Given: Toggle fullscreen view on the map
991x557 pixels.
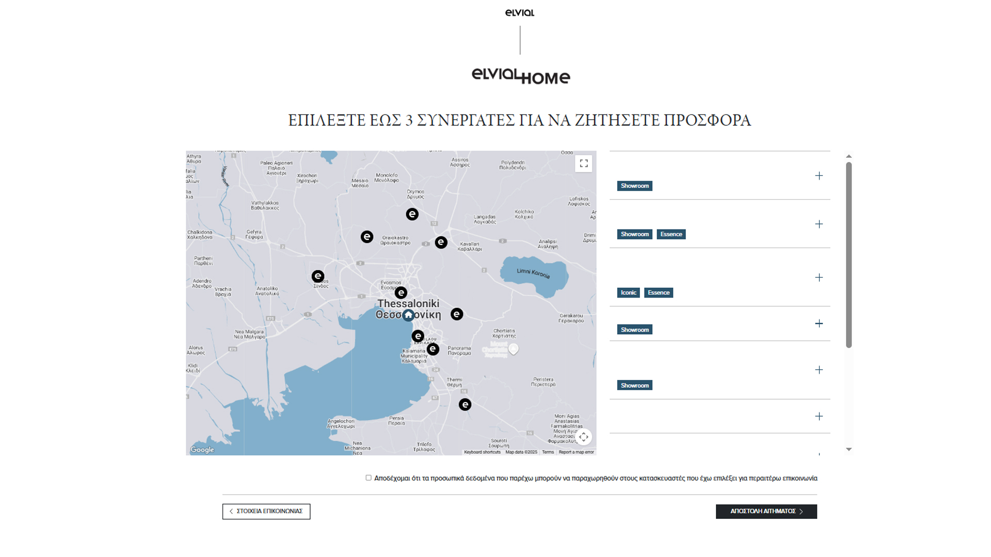Looking at the screenshot, I should tap(583, 163).
